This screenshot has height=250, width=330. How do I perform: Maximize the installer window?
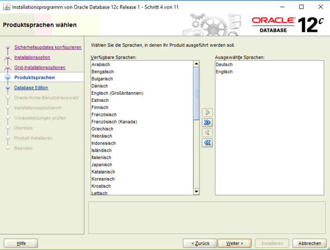[x=301, y=7]
